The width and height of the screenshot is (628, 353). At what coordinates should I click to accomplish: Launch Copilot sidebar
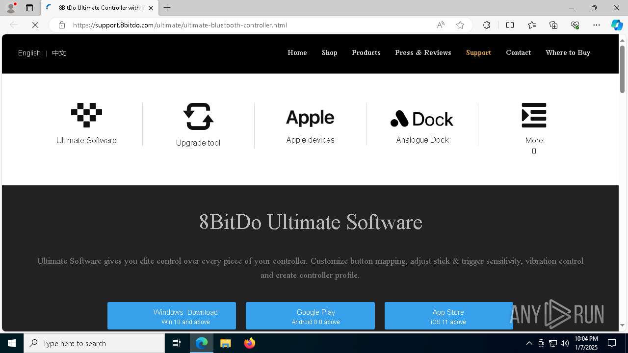[617, 25]
